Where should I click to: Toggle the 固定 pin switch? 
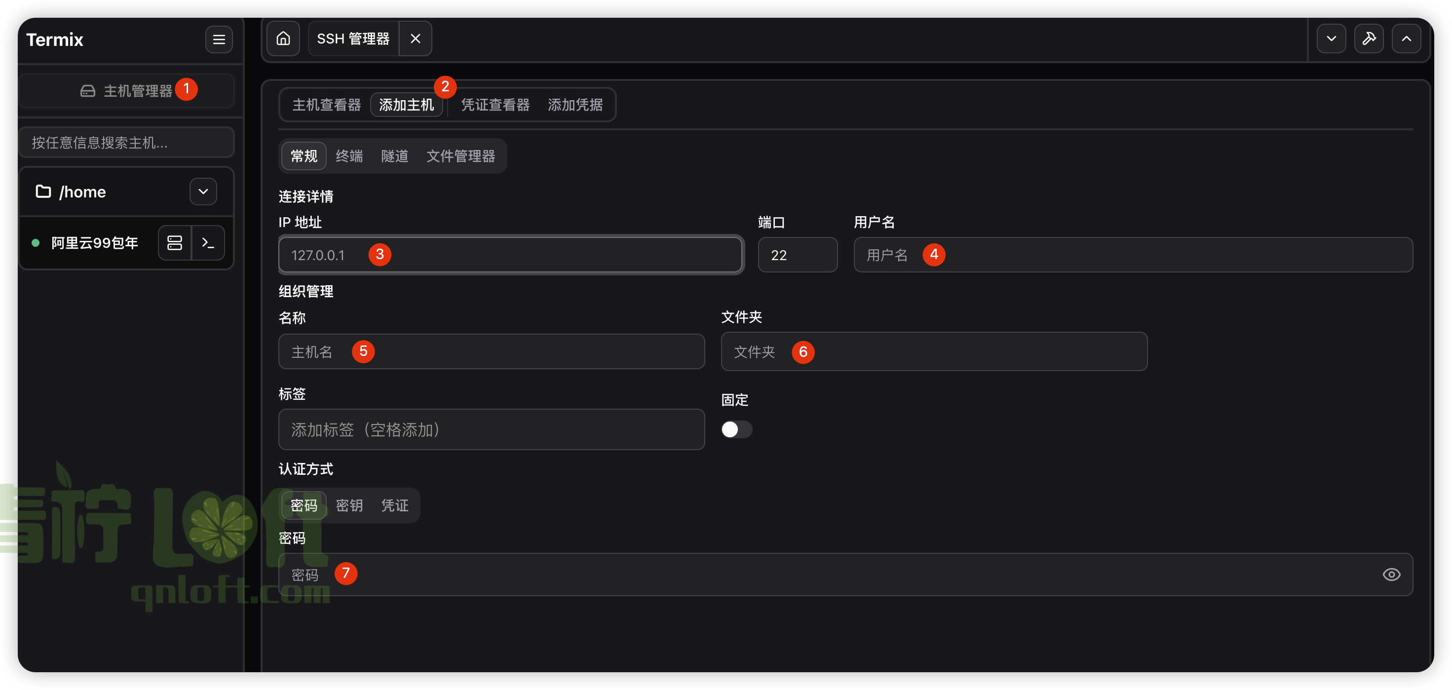click(x=736, y=429)
